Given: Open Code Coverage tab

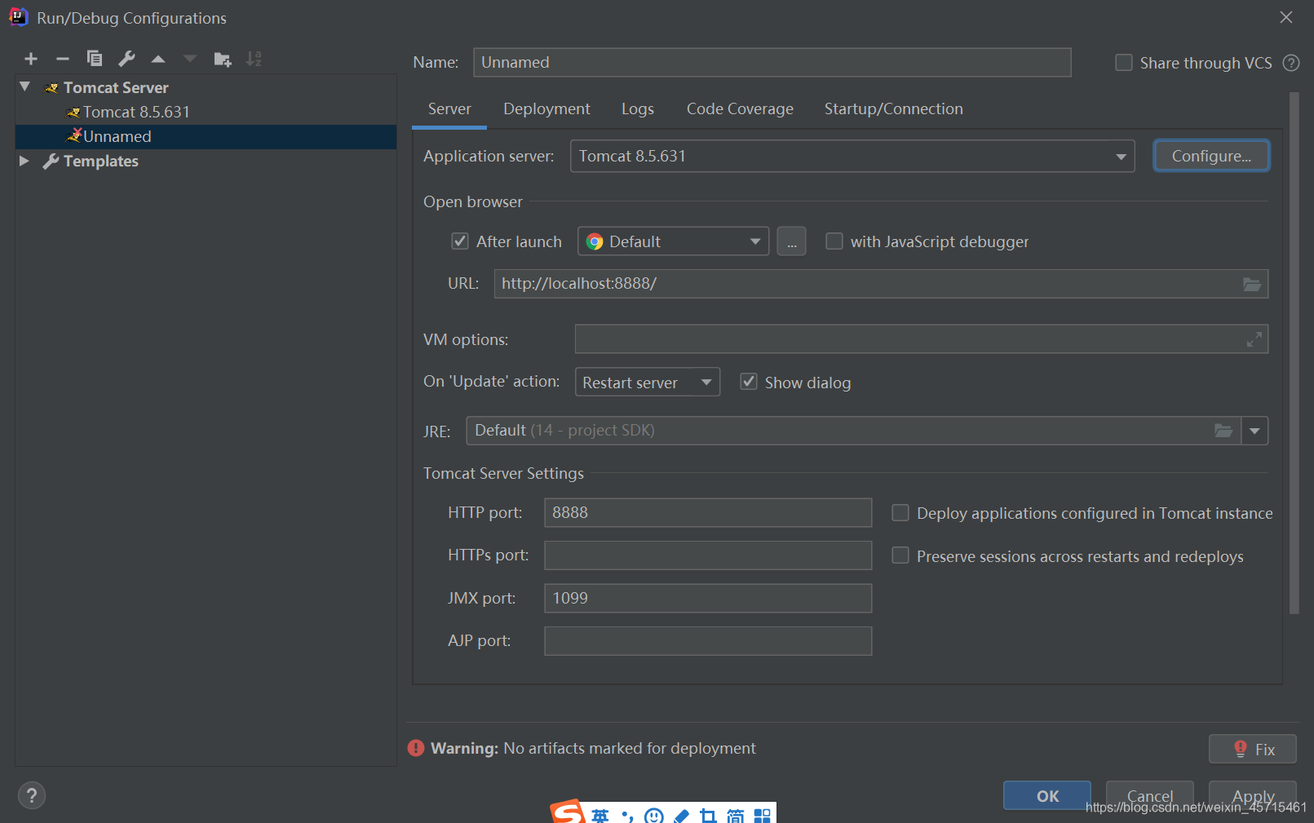Looking at the screenshot, I should [x=740, y=109].
